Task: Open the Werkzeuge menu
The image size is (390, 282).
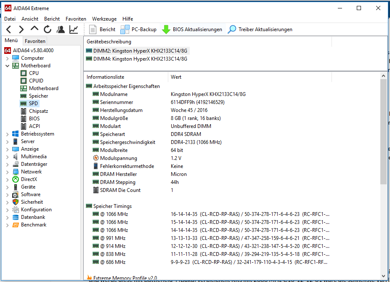Action: [104, 19]
